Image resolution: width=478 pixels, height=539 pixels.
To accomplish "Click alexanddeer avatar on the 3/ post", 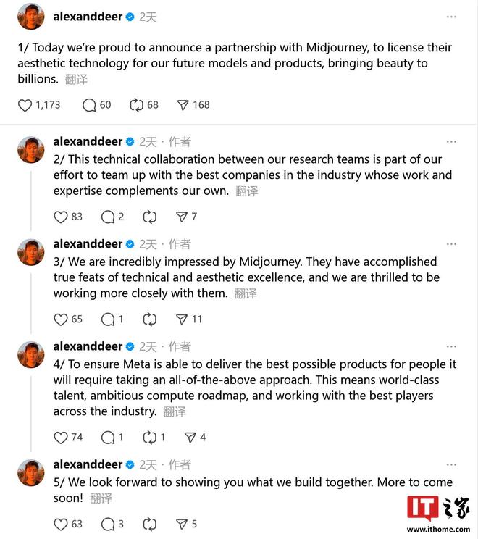I will click(31, 252).
